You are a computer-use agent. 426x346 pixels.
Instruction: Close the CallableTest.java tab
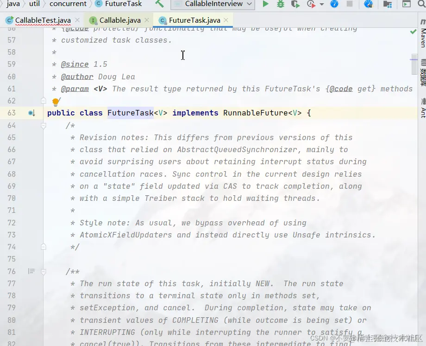tap(77, 20)
